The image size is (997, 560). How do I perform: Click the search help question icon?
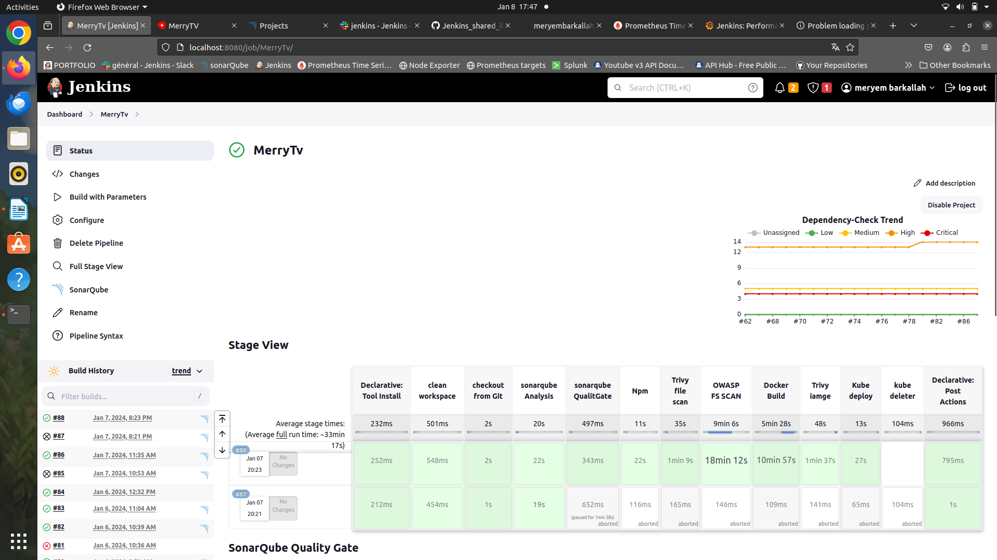pyautogui.click(x=752, y=88)
